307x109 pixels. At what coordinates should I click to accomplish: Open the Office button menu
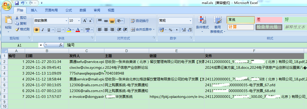point(7,6)
